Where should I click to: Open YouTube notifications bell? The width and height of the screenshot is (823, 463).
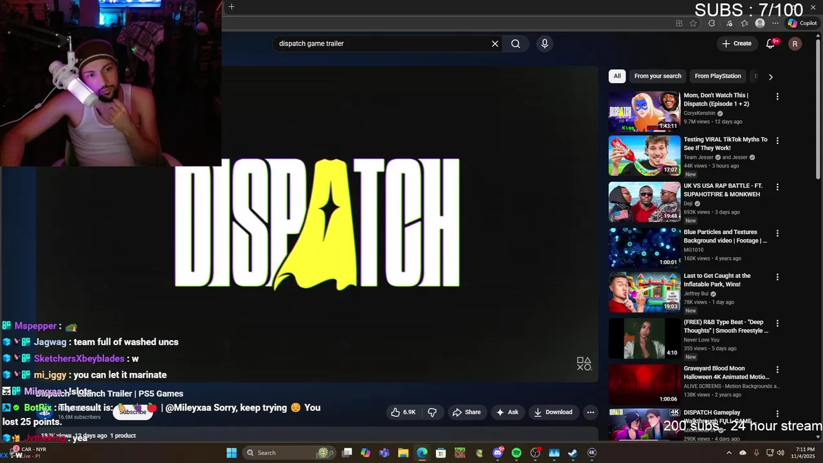click(x=771, y=44)
